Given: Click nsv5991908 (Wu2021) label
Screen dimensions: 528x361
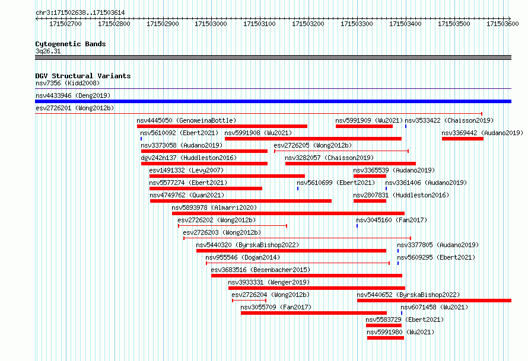Looking at the screenshot, I should (258, 133).
